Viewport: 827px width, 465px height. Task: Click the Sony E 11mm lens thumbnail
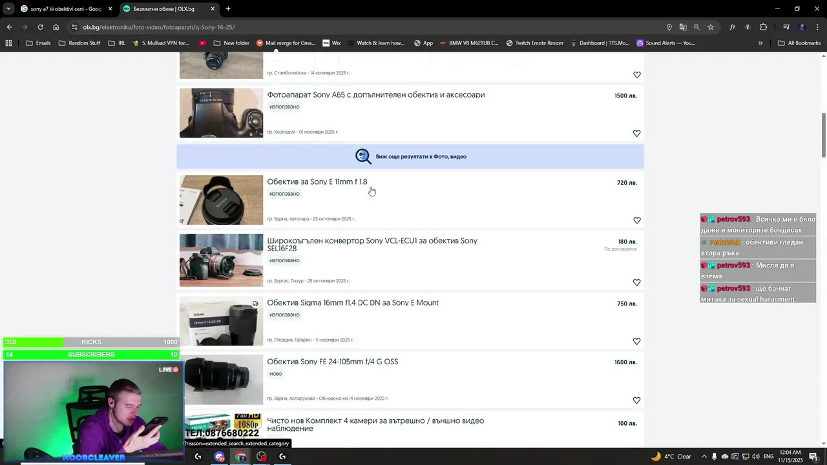click(221, 200)
